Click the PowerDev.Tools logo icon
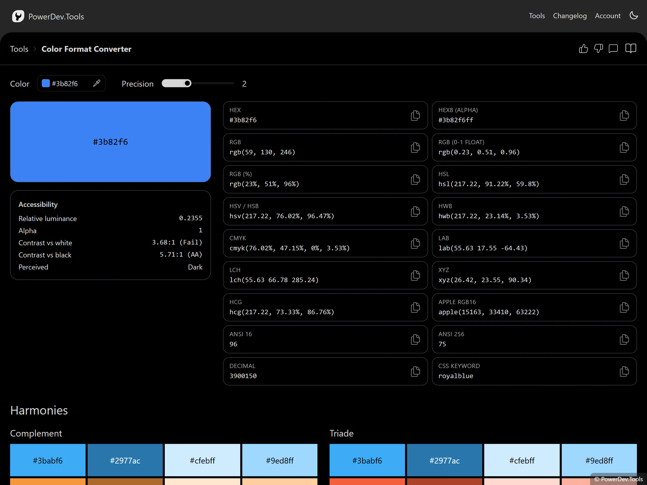This screenshot has width=647, height=485. coord(18,16)
